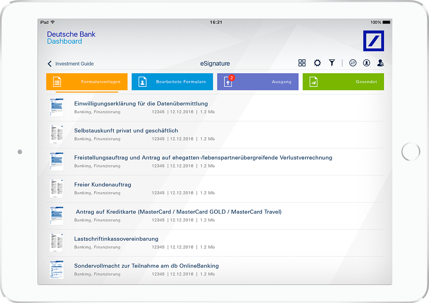This screenshot has width=429, height=303.
Task: Click "Banking, Finanzierung" under Lastschriftinkassovereinbarung
Action: tap(97, 247)
